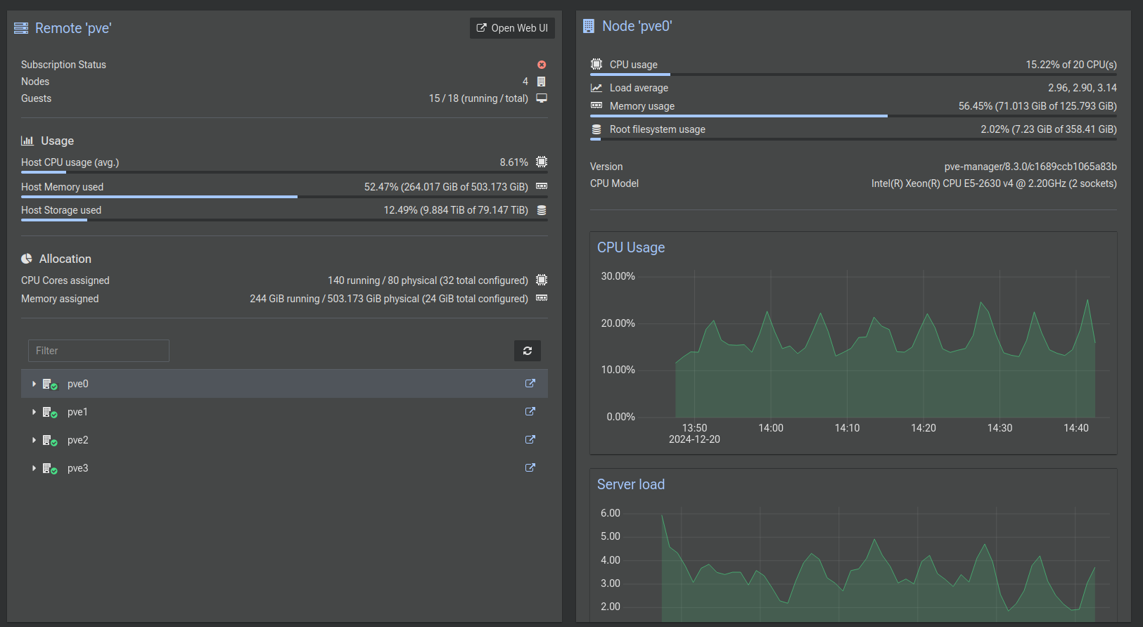Click the refresh icon beside the filter
The width and height of the screenshot is (1143, 627).
click(527, 351)
